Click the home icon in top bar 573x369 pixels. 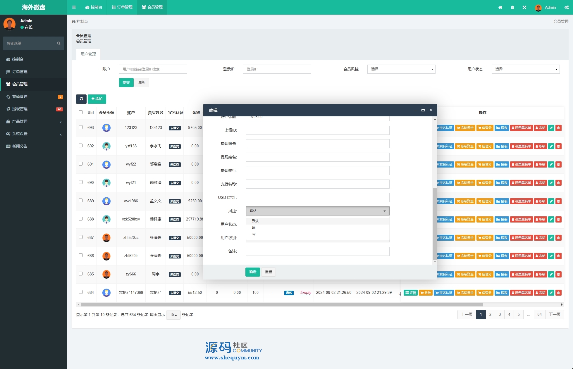tap(500, 8)
